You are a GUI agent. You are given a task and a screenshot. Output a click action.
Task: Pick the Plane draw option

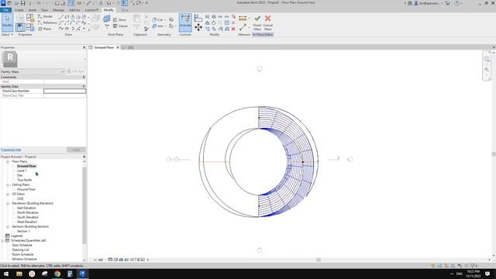[x=45, y=29]
